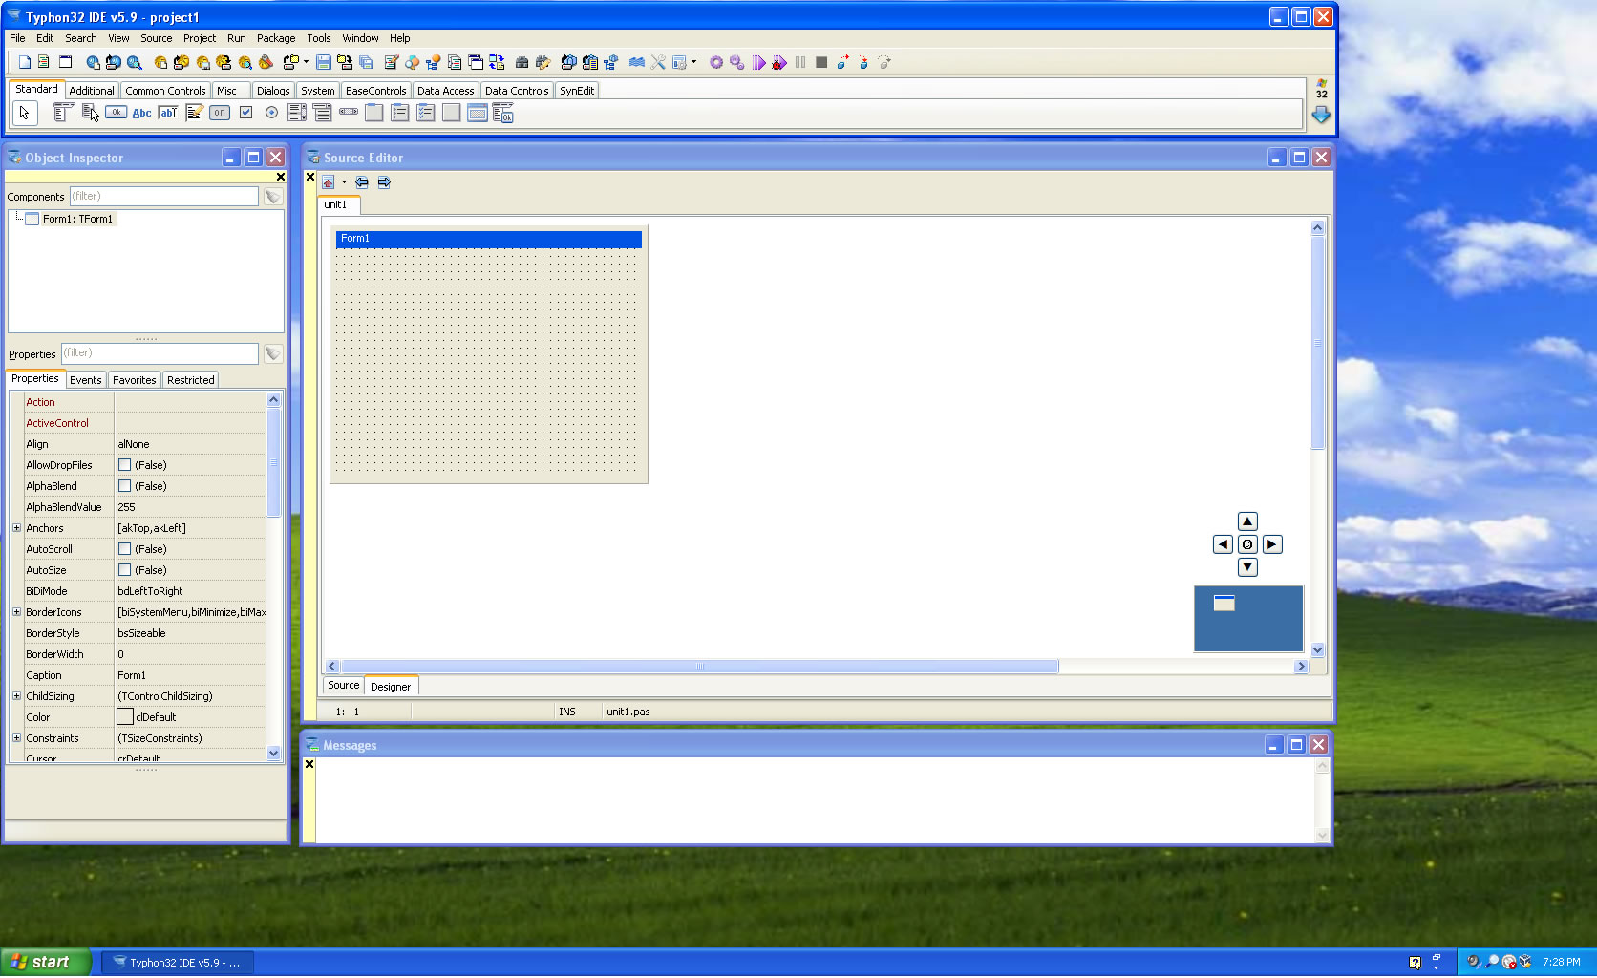
Task: Choose the TListBox component icon
Action: click(x=297, y=113)
